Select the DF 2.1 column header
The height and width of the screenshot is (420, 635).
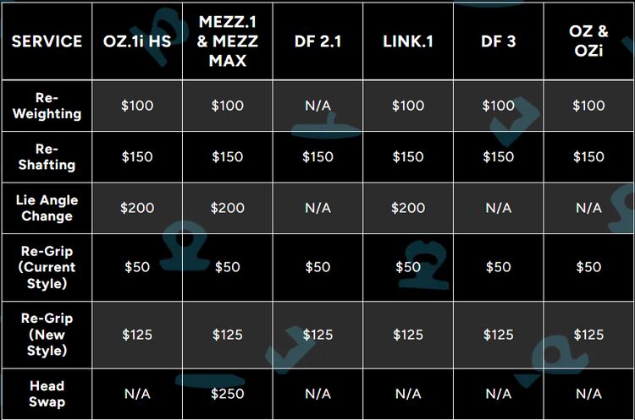(317, 41)
